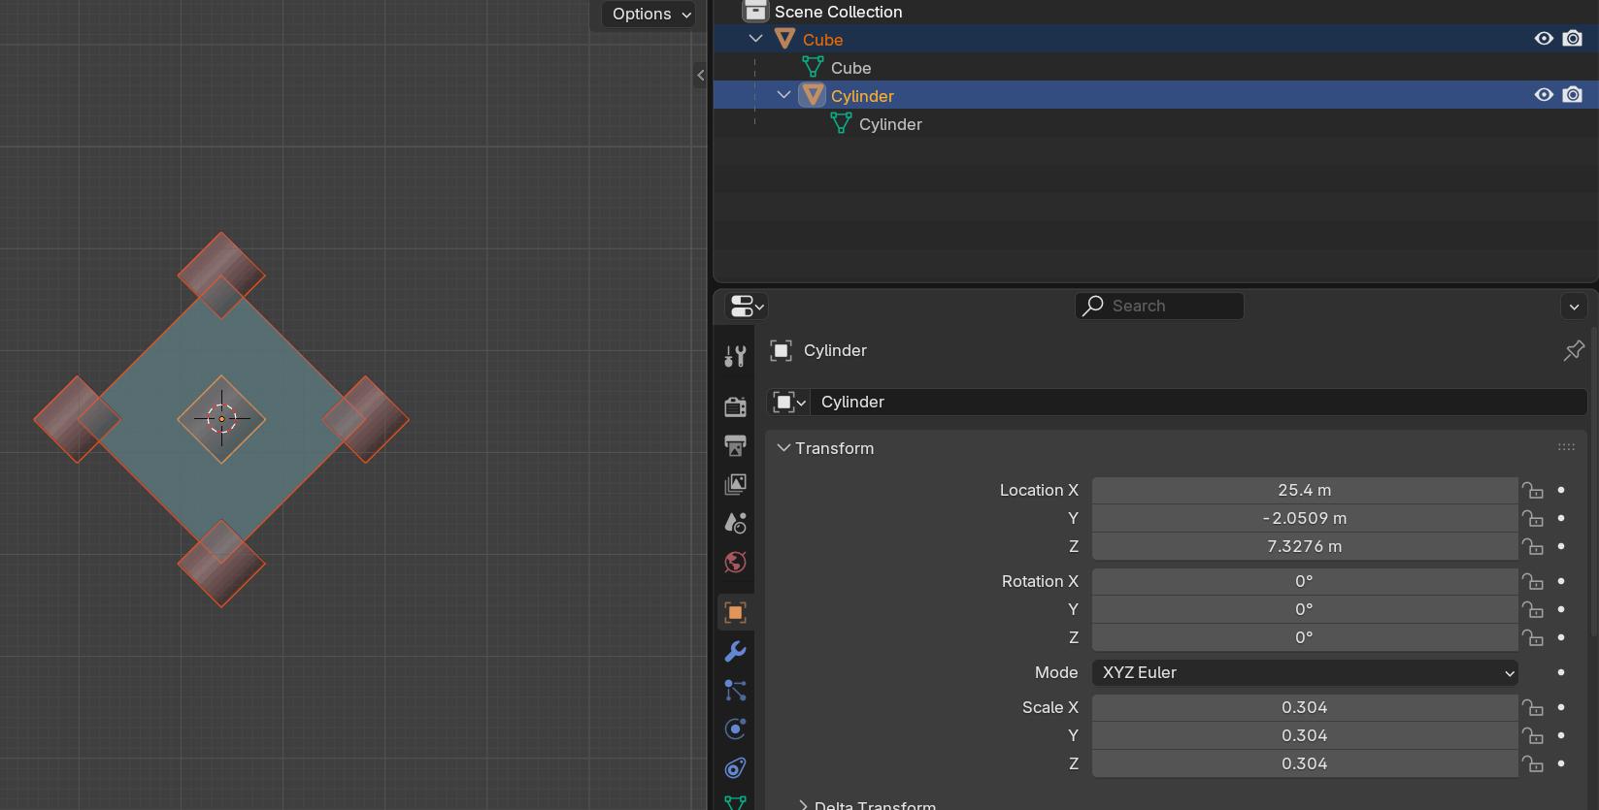Hide the Cube object in viewport
This screenshot has width=1599, height=810.
[1544, 39]
